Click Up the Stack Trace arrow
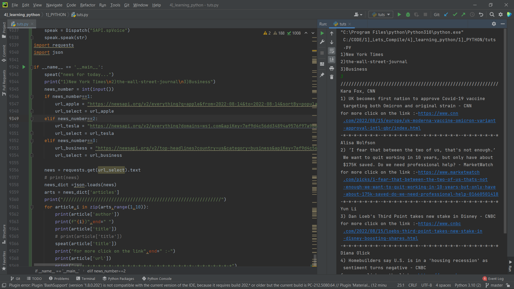This screenshot has width=514, height=289. (x=332, y=33)
